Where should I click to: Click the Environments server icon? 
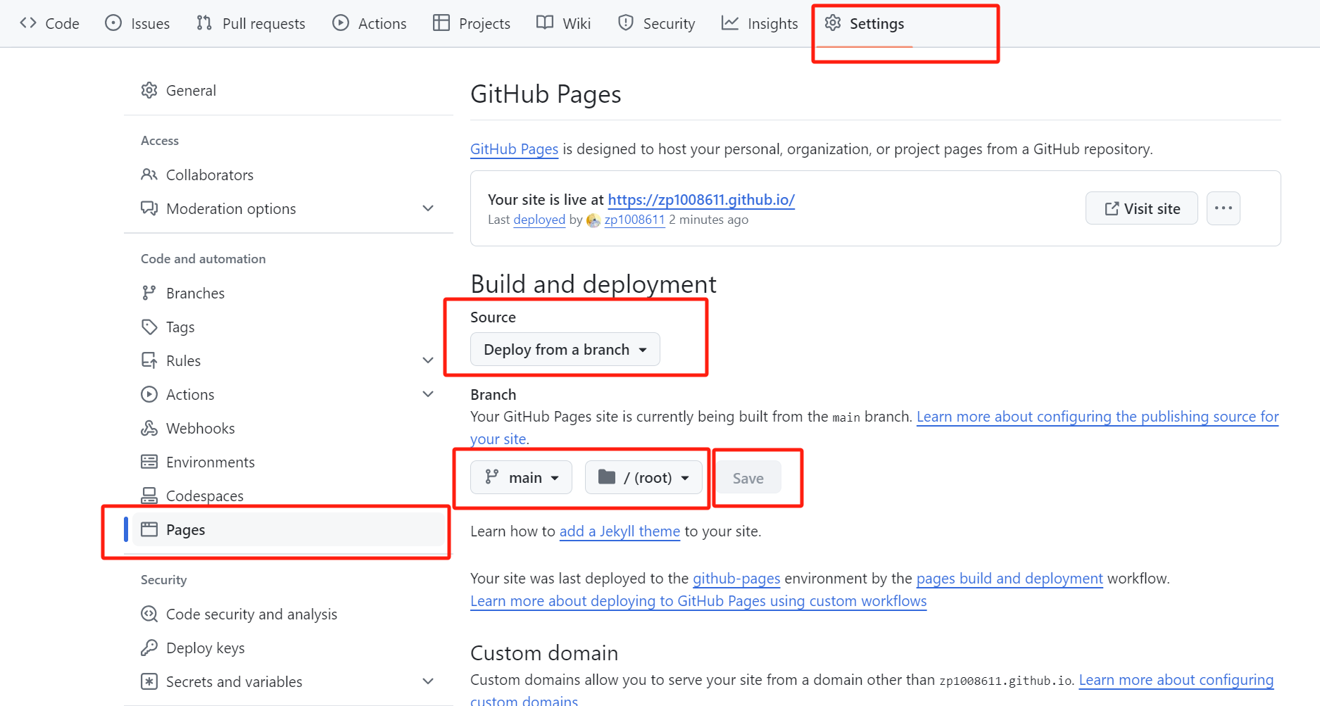click(149, 462)
